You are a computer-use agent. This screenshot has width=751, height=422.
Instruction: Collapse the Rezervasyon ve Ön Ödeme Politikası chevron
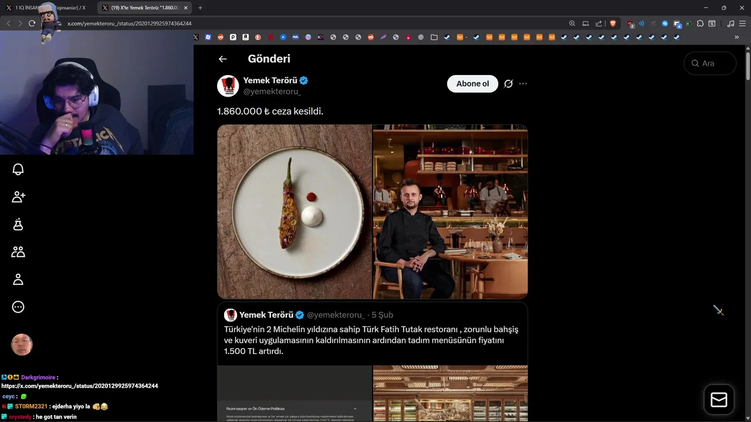tap(355, 408)
